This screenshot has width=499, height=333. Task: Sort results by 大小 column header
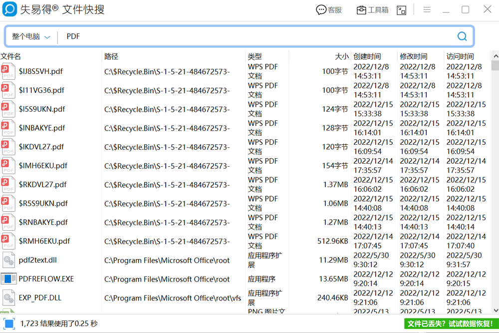point(341,56)
